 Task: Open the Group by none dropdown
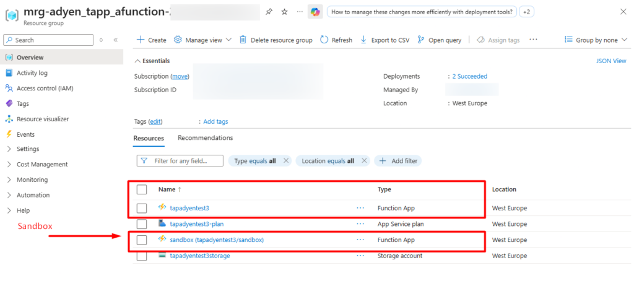pyautogui.click(x=596, y=40)
